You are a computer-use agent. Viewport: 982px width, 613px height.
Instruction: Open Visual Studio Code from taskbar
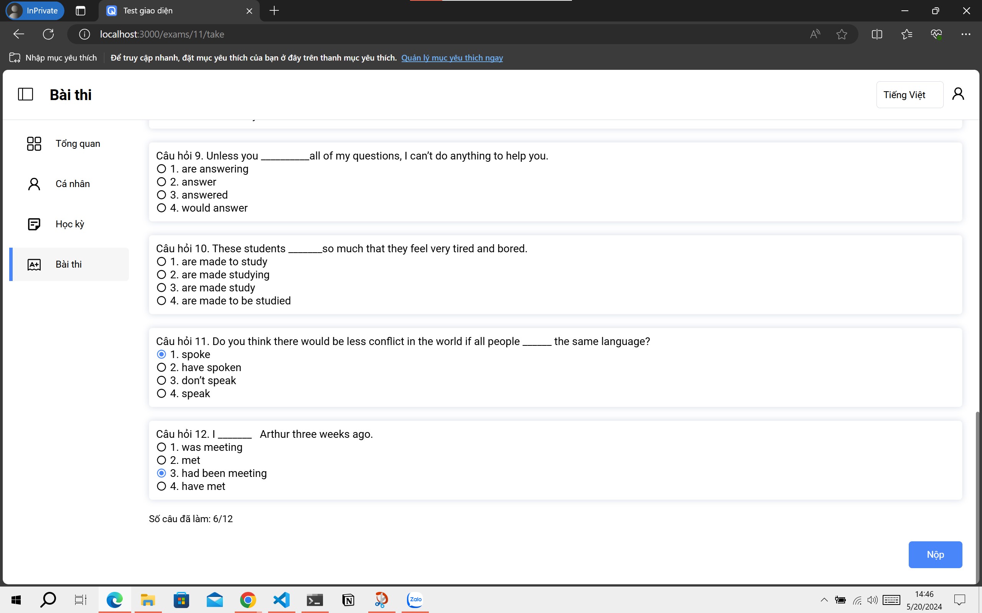point(281,600)
